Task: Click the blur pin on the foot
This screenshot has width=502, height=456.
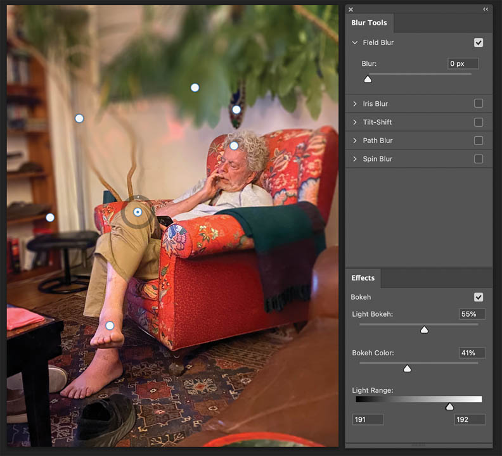Action: (110, 326)
